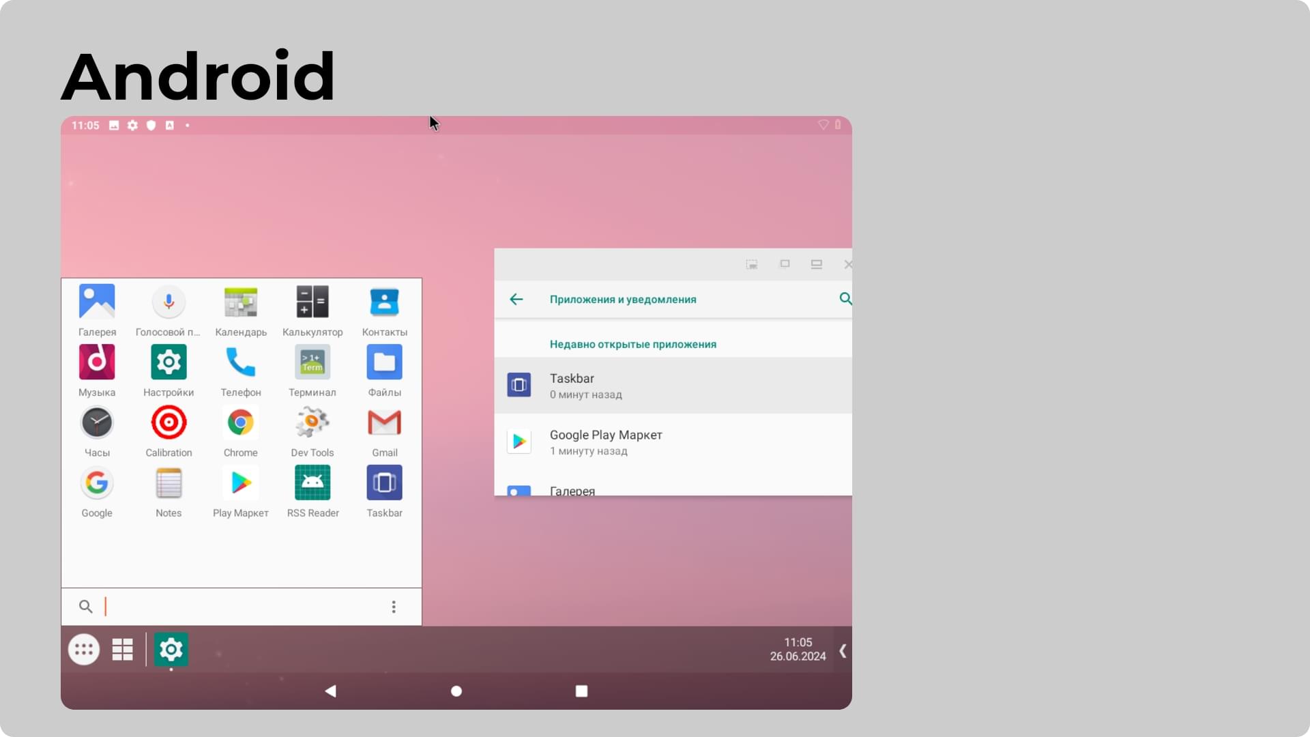
Task: Launch the Терминал app
Action: (x=312, y=371)
